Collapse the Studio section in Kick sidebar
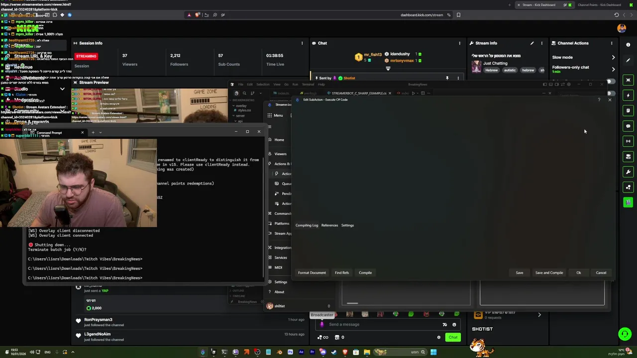Screen dimensions: 637x358 (62, 89)
